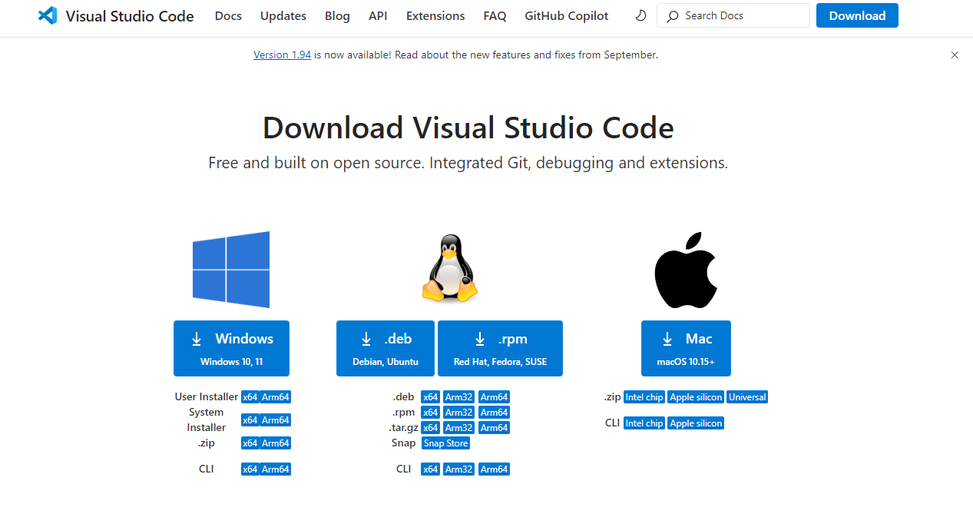Viewport: 973px width, 524px height.
Task: Open the Snap Store link
Action: [446, 443]
